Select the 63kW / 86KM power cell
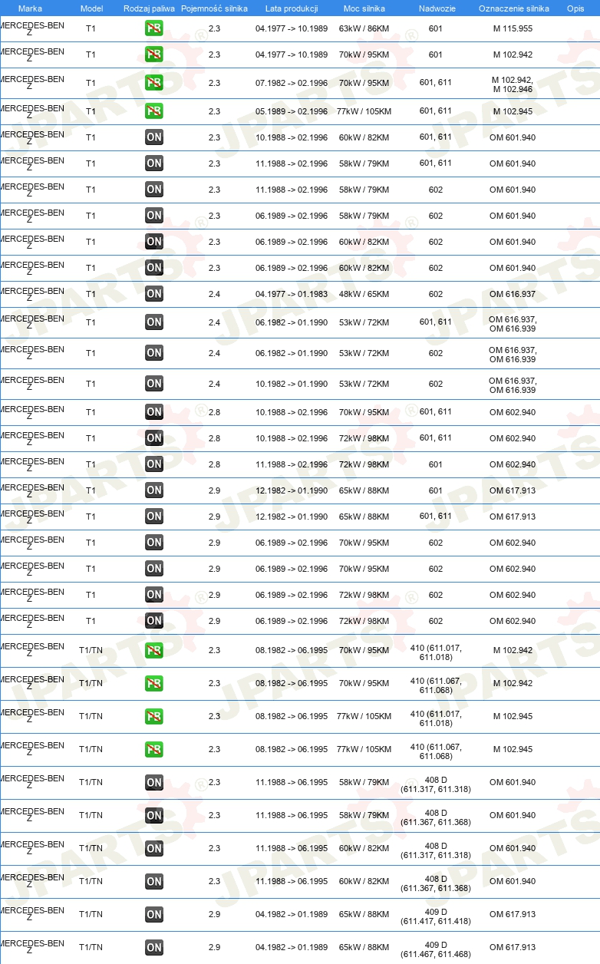 pos(364,28)
